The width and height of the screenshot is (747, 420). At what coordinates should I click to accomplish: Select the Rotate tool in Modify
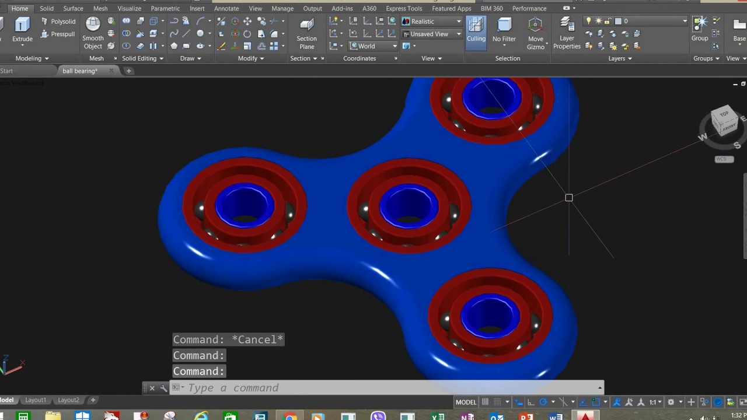point(247,33)
